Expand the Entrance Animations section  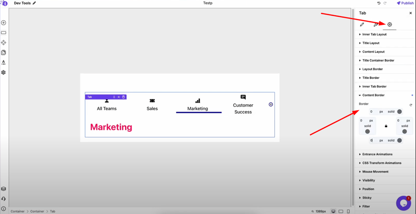386,154
